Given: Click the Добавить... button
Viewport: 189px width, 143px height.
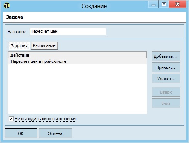Looking at the screenshot, I should click(166, 56).
